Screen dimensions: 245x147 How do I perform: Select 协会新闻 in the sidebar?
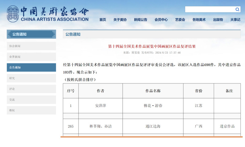(31, 46)
